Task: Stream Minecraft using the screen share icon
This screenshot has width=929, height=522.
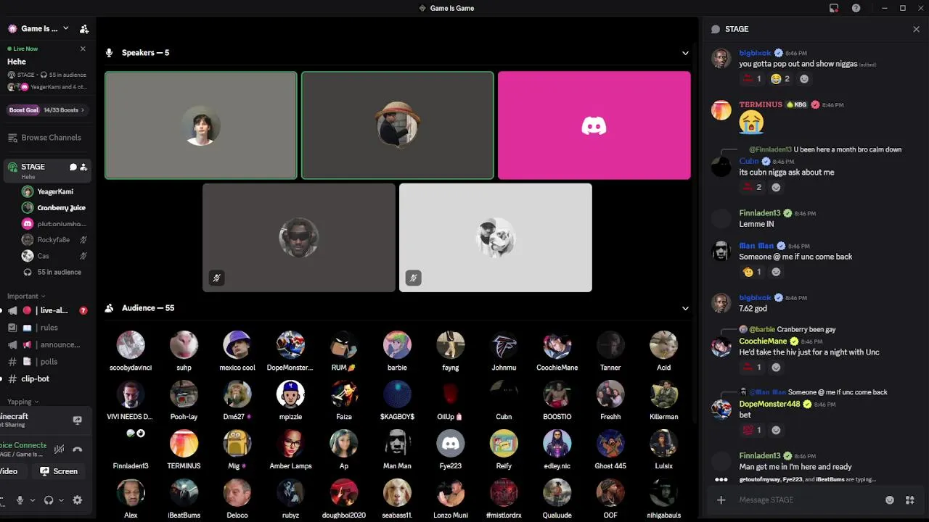Action: coord(78,420)
